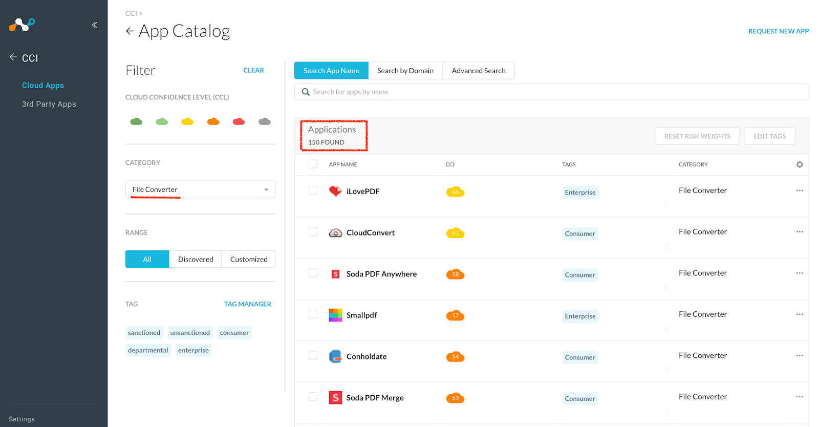Click REQUEST NEW APP link
The height and width of the screenshot is (427, 819).
coord(779,31)
